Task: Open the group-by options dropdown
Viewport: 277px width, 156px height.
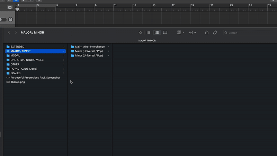Action: point(181,33)
